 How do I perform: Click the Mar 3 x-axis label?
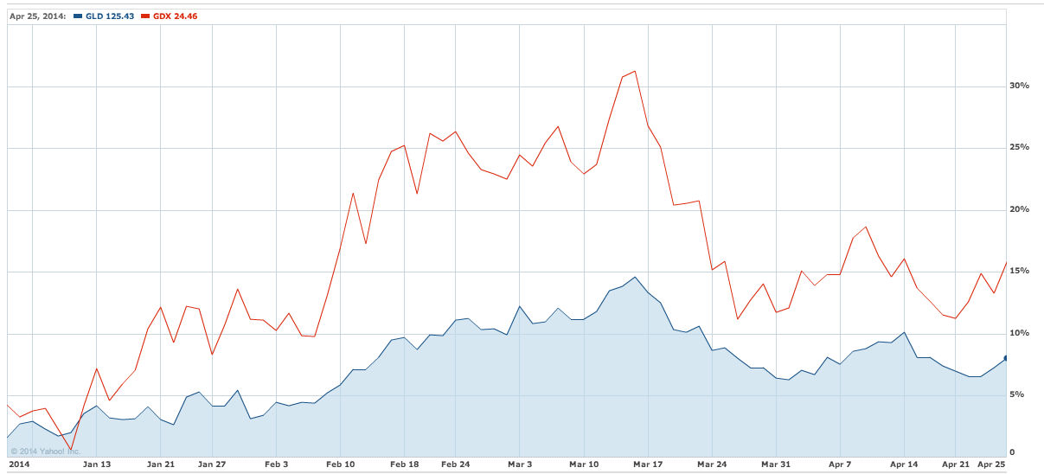point(519,464)
